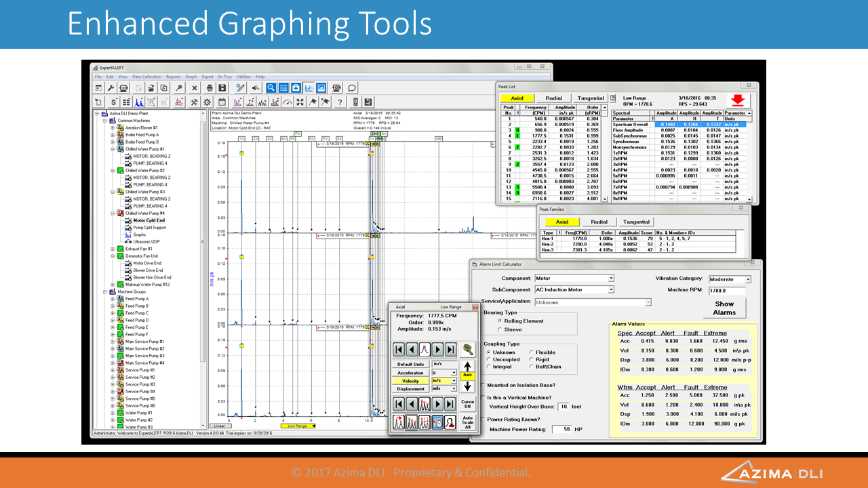Click the yellow Low Range bar under graph
The height and width of the screenshot is (488, 868).
click(297, 426)
